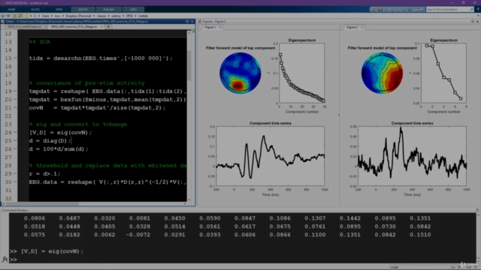This screenshot has width=481, height=270.
Task: Click the Browse for folder icon
Action: tap(20, 16)
